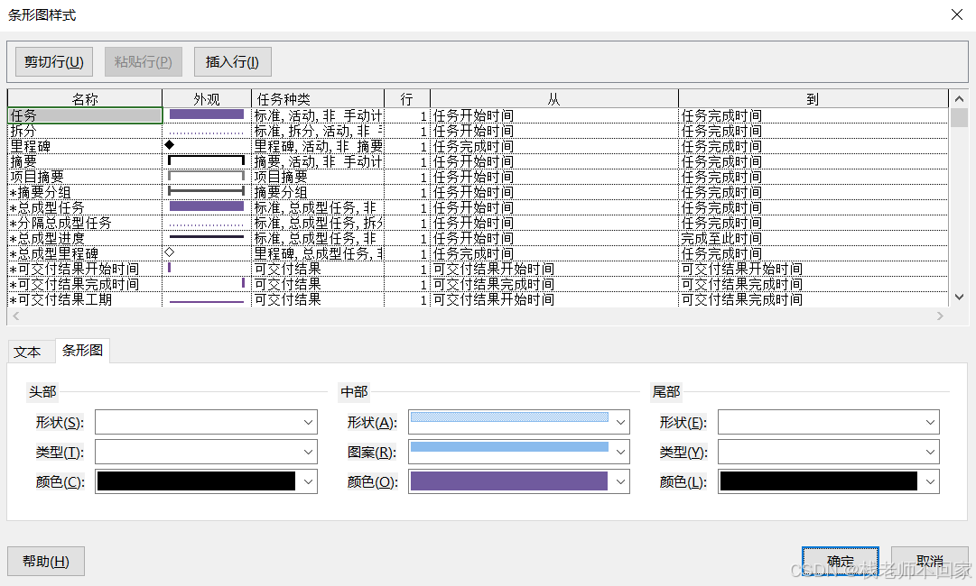This screenshot has width=976, height=586.
Task: Close the 条形图样式 dialog window
Action: pos(957,14)
